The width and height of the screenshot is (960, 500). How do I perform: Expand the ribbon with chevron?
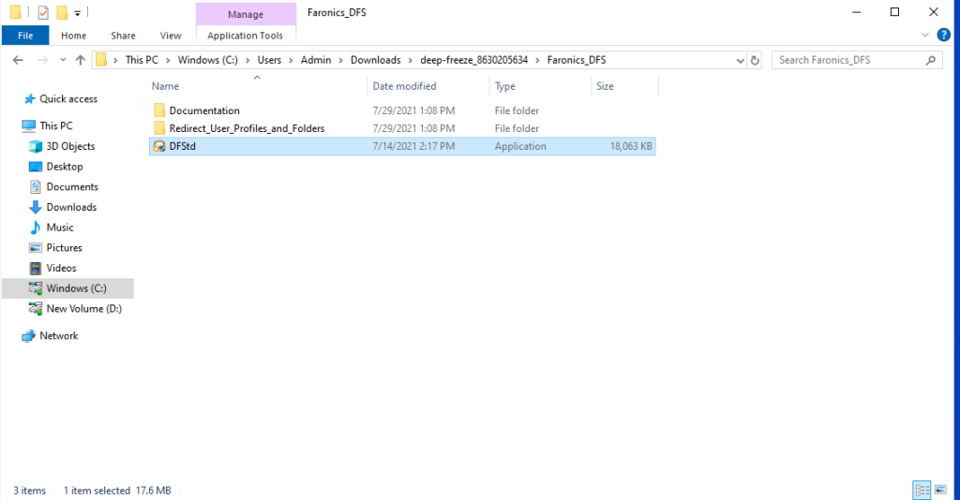coord(927,35)
